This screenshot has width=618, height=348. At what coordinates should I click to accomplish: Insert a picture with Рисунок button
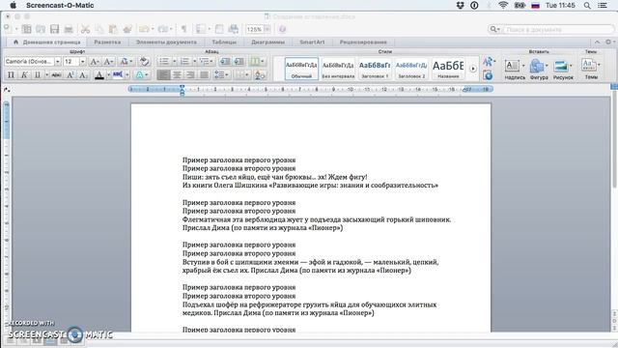[563, 69]
